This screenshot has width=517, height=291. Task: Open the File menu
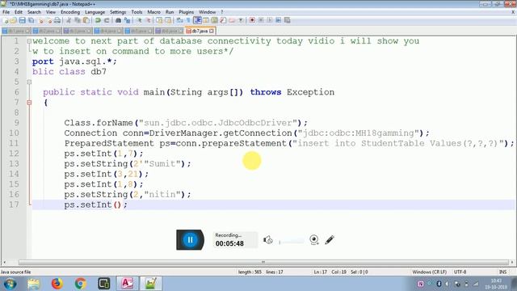pos(6,12)
